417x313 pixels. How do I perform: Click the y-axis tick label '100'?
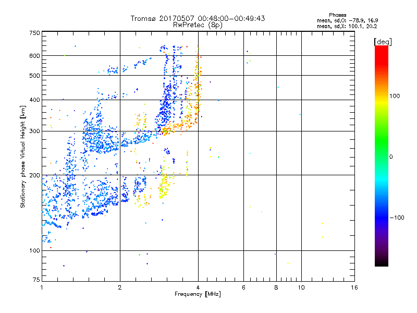tap(35, 251)
